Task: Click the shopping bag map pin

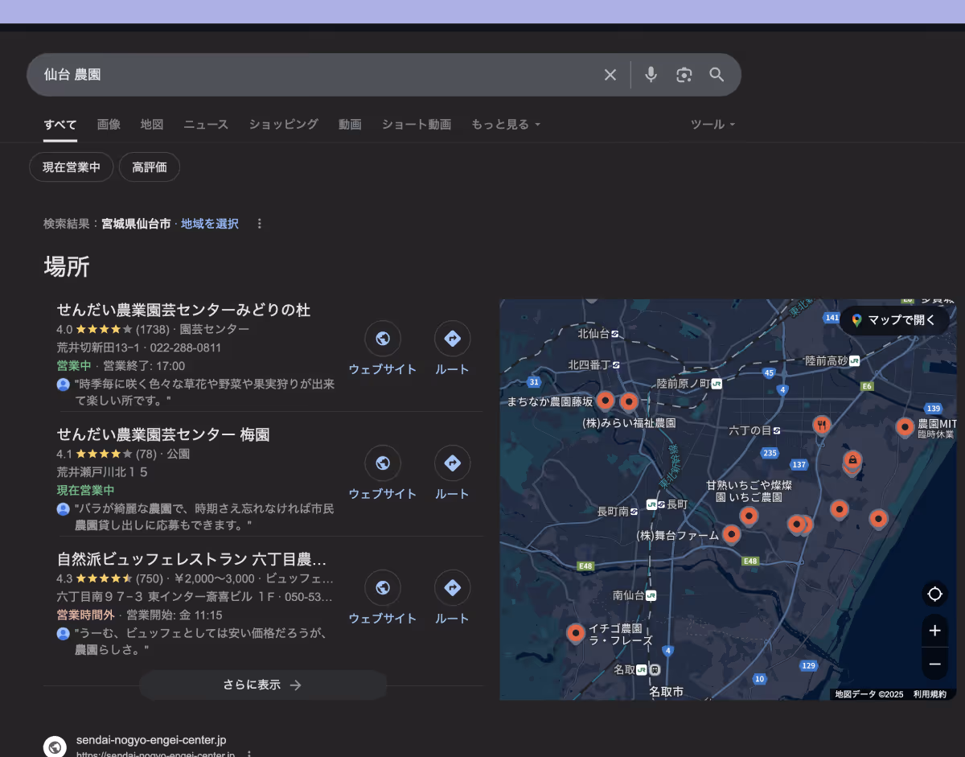Action: 853,460
